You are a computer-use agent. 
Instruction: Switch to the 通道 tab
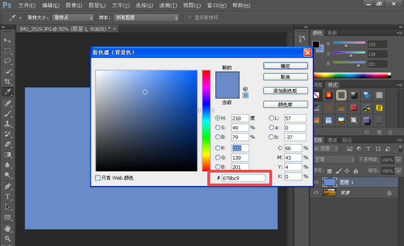click(332, 140)
